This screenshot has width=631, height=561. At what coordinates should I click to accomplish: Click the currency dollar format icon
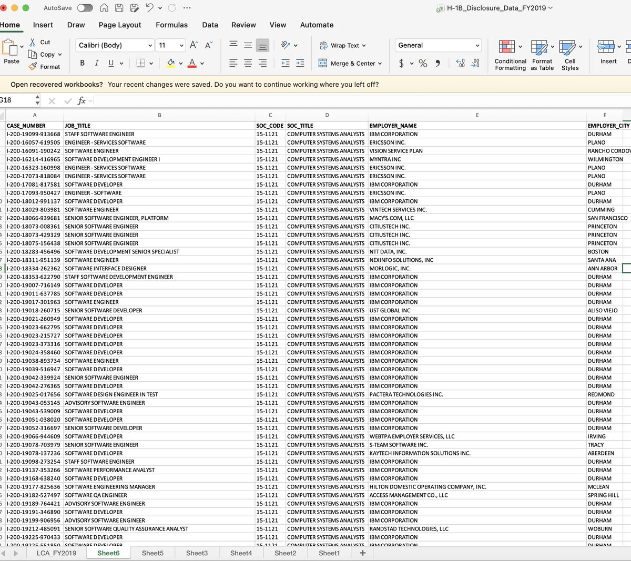(x=402, y=63)
